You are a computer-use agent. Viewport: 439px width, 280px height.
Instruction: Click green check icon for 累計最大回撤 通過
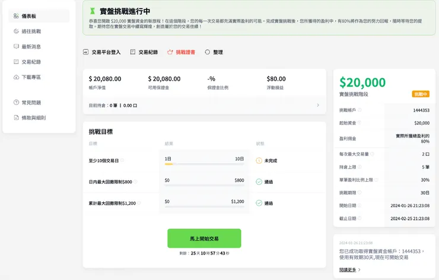259,203
